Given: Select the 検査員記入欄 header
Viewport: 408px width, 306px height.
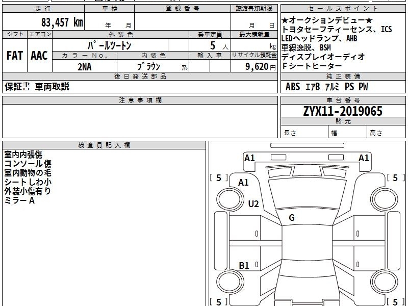Looking at the screenshot, I should [104, 145].
